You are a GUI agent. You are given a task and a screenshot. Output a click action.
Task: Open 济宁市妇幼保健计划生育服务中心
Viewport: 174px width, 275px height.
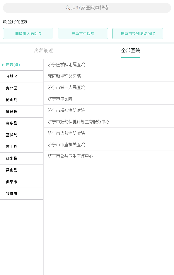109,122
